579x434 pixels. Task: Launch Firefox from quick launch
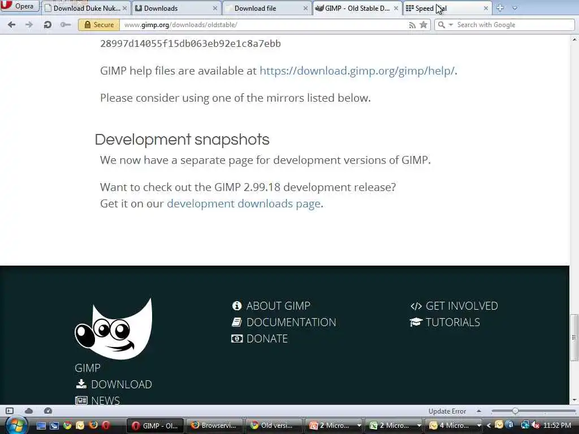[93, 425]
